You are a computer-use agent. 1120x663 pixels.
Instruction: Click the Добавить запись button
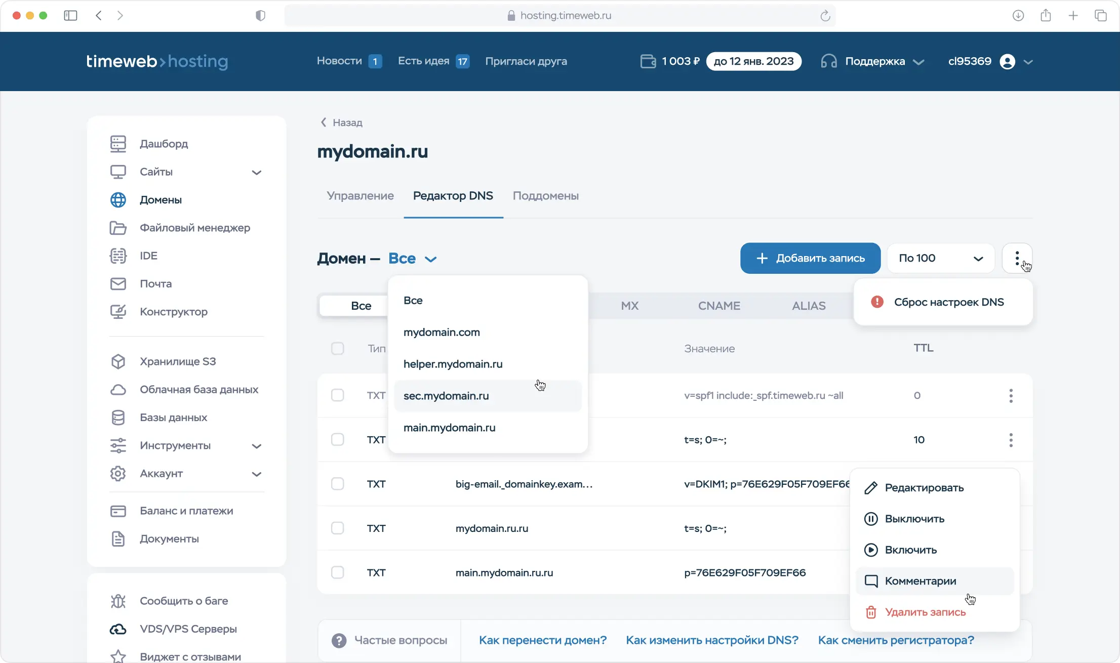tap(810, 258)
